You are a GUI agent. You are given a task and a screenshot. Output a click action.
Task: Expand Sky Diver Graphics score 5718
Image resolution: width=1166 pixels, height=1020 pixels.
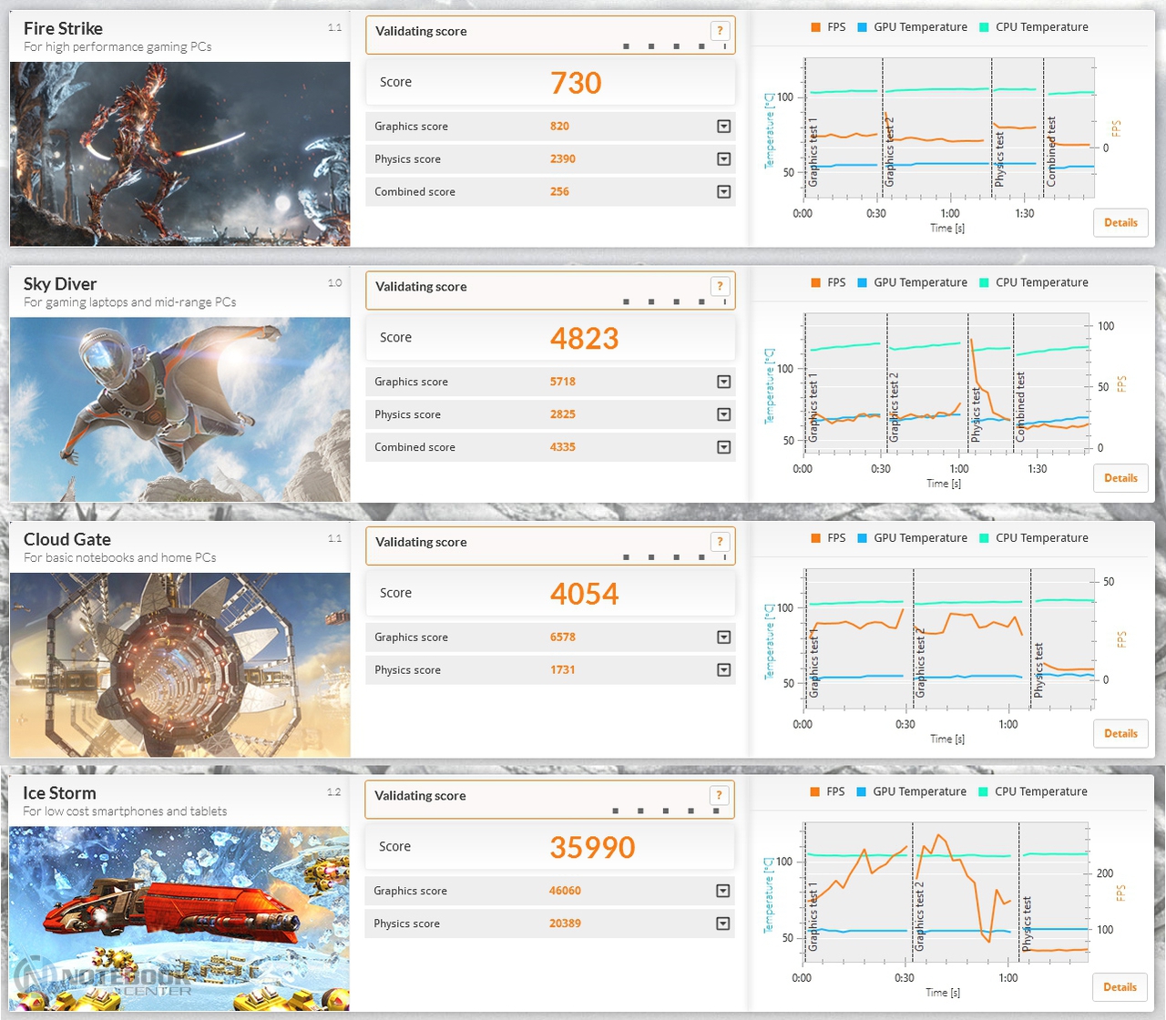pyautogui.click(x=723, y=382)
